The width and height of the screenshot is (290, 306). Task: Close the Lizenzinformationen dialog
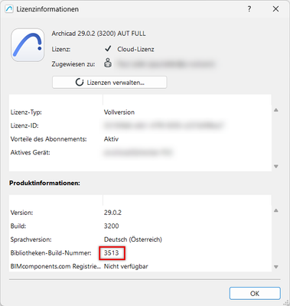[x=275, y=9]
